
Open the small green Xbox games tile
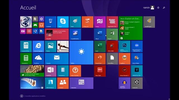[35, 25]
